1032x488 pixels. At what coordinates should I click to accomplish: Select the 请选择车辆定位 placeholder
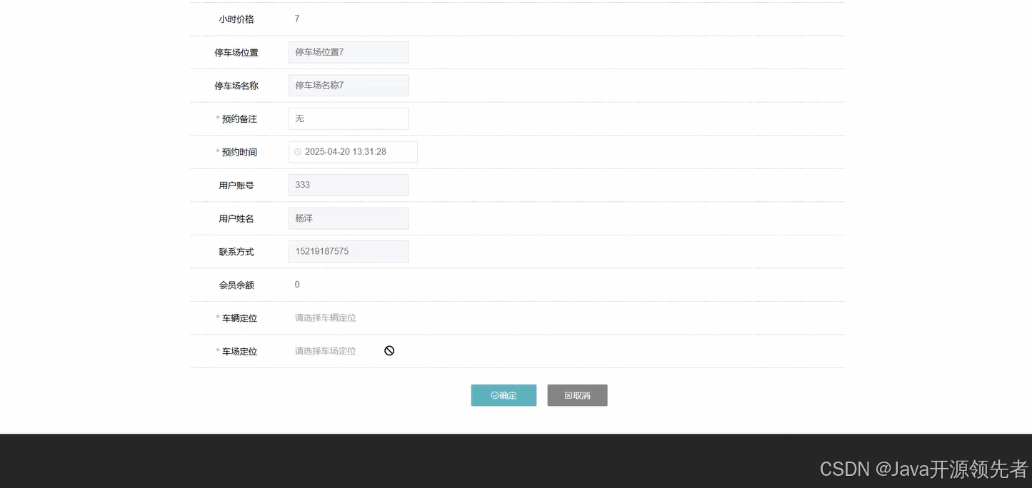pyautogui.click(x=325, y=318)
